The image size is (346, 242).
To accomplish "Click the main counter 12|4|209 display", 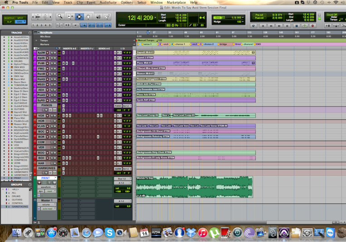I will coord(140,18).
